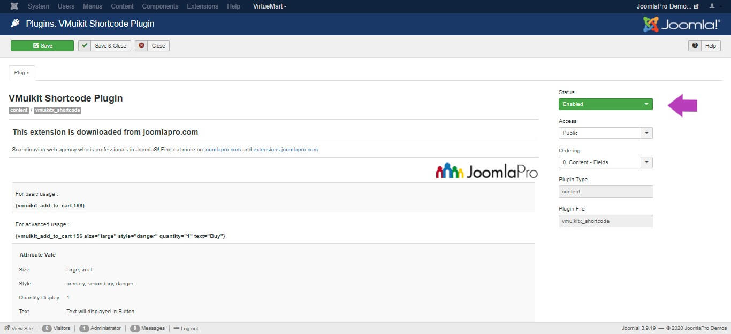The width and height of the screenshot is (731, 334).
Task: Click the Plugin Type field
Action: pyautogui.click(x=606, y=192)
